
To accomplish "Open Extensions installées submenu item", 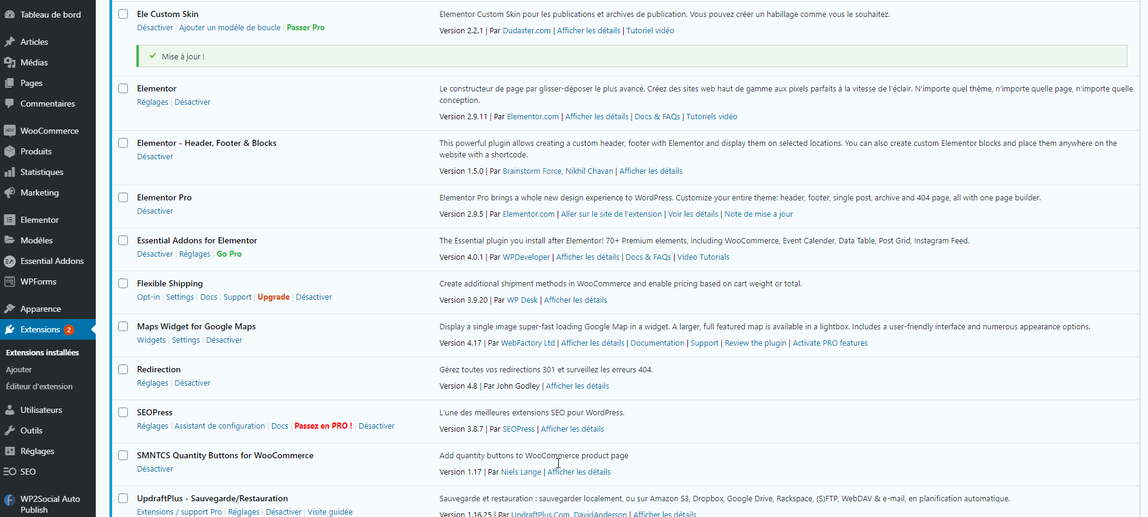I will (42, 352).
